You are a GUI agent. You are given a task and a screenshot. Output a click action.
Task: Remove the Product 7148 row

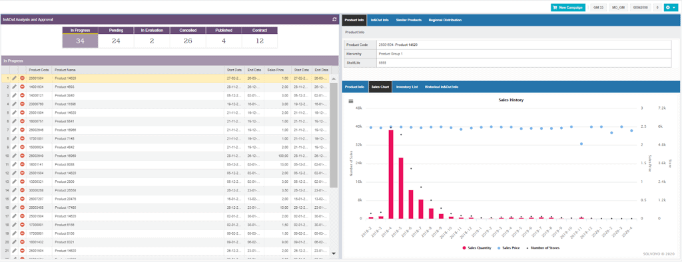tap(22, 138)
